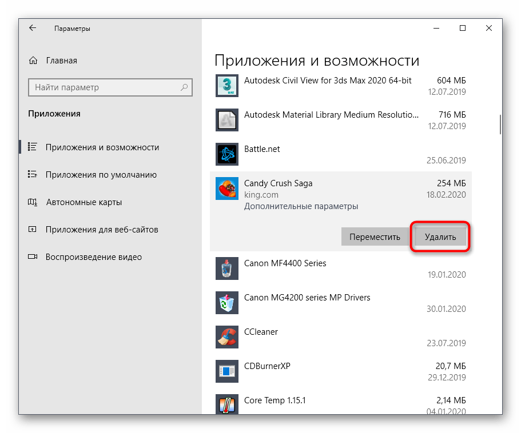521x433 pixels.
Task: Click the Battle.net app icon
Action: [x=226, y=154]
